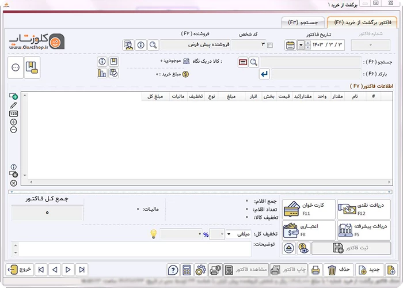This screenshot has height=288, width=403.
Task: Click eject icon beside register invoice
Action: pos(289,248)
